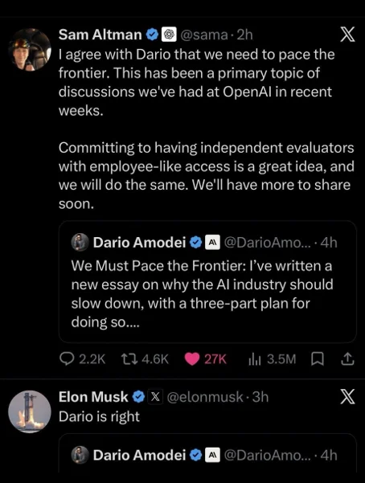365x483 pixels.
Task: Open the @sama handle link
Action: [203, 35]
